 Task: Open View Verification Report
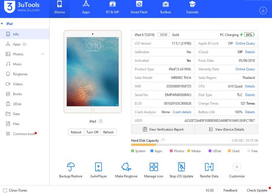click(x=163, y=129)
